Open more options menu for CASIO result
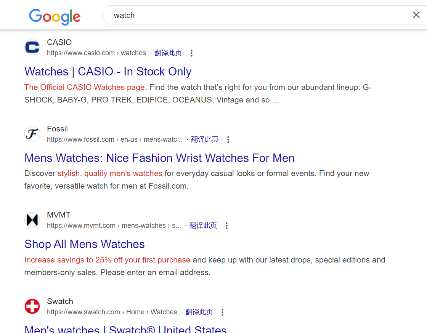Screen dimensions: 427x333 [x=192, y=53]
